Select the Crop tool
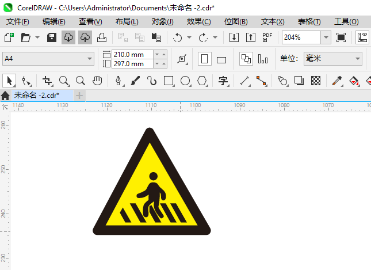 click(47, 81)
